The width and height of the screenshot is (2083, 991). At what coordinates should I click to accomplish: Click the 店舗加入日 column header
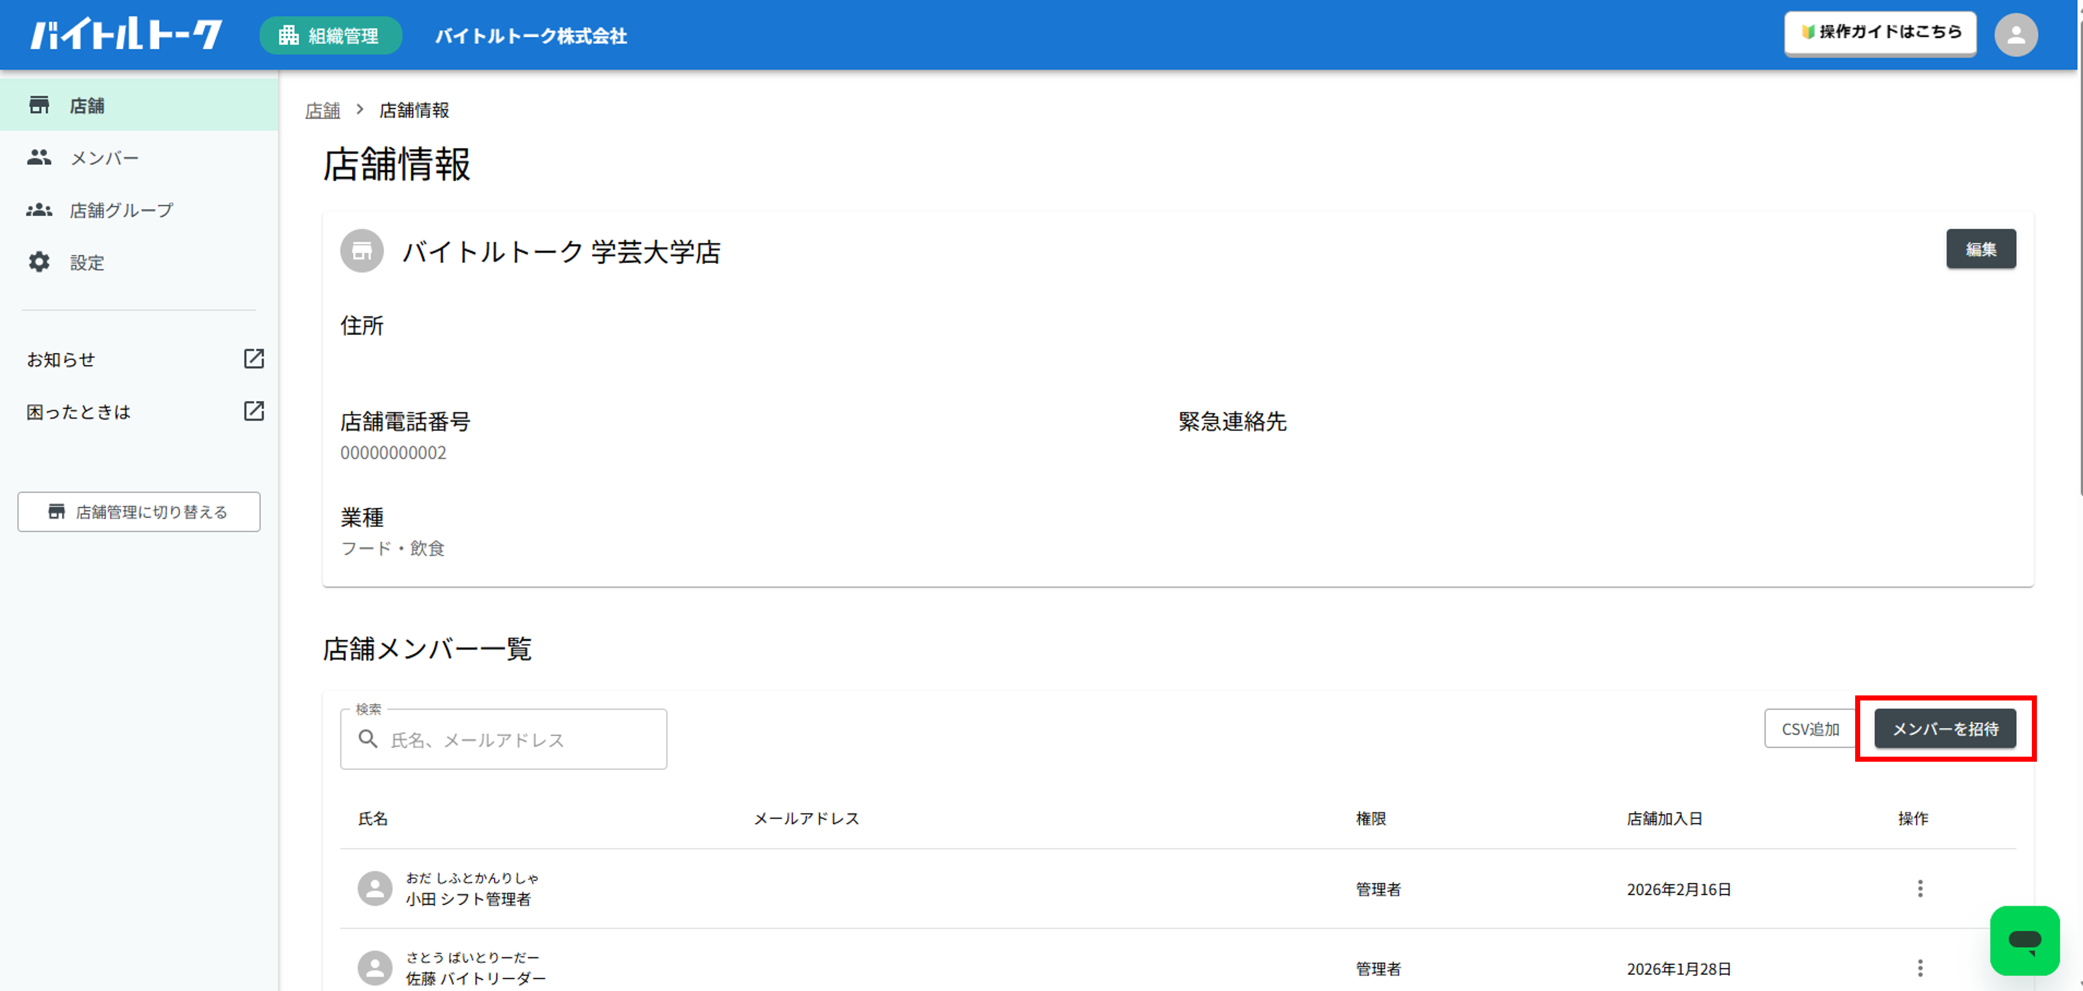click(1664, 819)
